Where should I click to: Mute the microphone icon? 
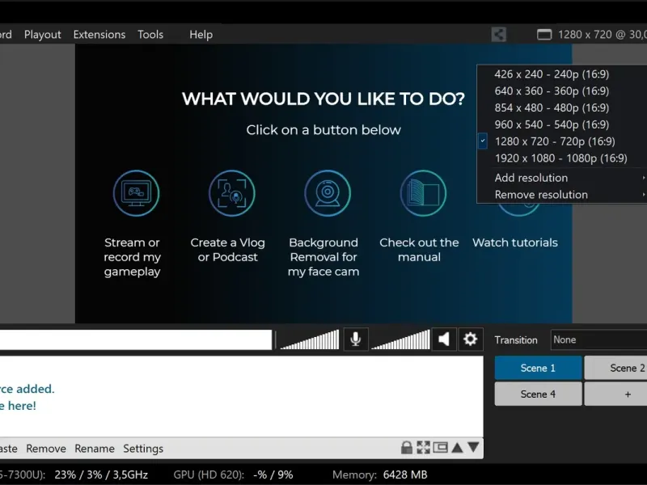click(356, 339)
